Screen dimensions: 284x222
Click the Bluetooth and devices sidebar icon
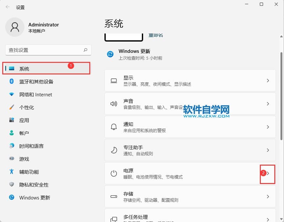[x=12, y=82]
